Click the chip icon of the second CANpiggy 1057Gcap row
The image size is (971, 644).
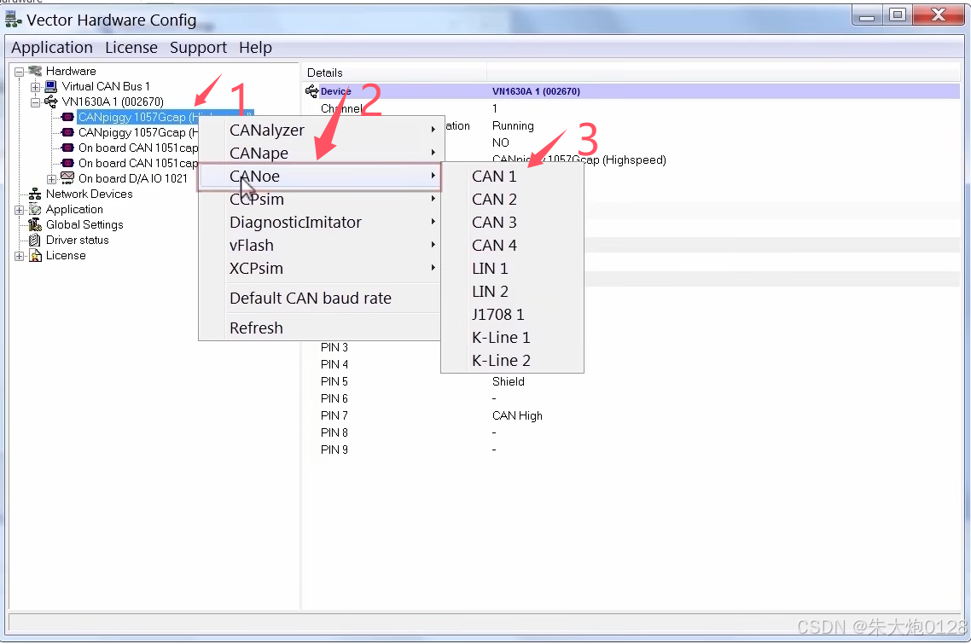click(68, 132)
